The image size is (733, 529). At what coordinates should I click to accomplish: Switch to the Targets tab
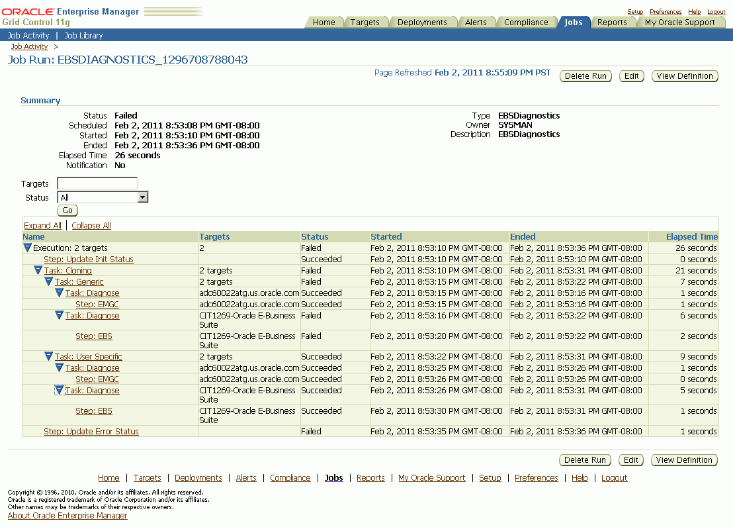(365, 22)
